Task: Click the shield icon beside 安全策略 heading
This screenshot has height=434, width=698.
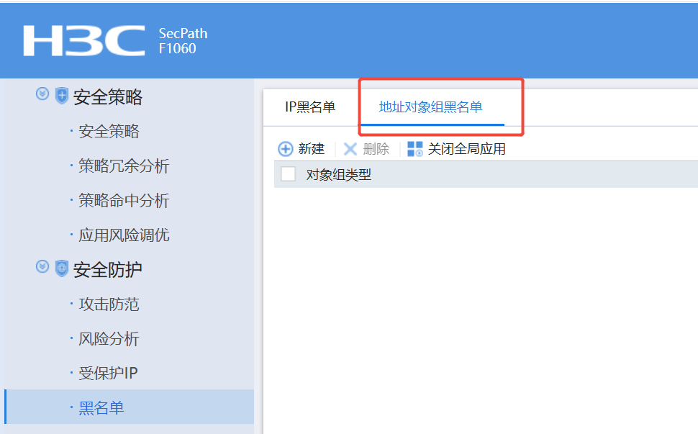Action: click(62, 96)
